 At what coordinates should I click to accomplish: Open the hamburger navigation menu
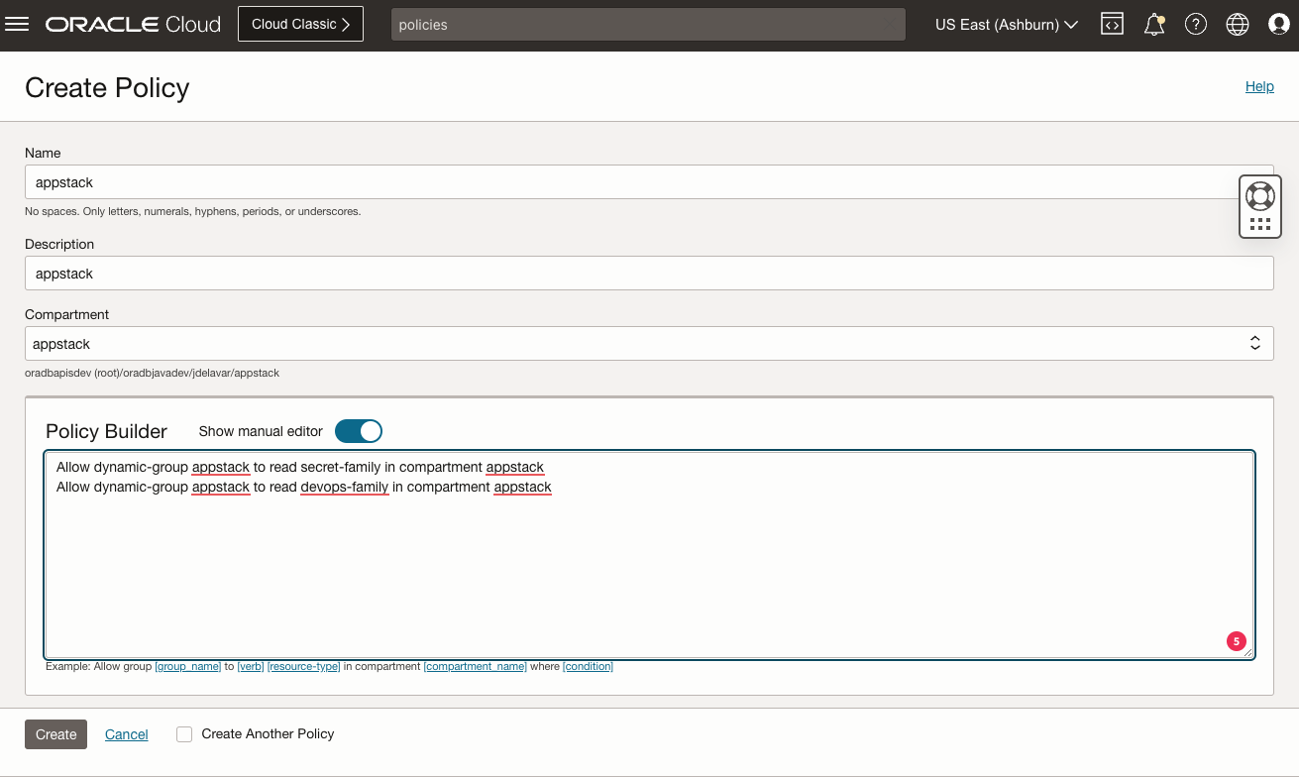click(17, 24)
